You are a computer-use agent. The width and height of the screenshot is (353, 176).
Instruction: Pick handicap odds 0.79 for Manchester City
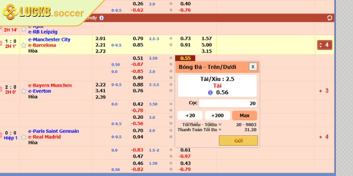(138, 39)
